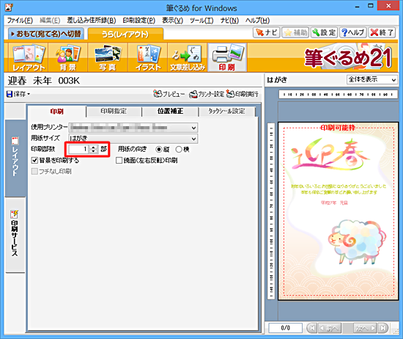Viewport: 403px width, 339px height.
Task: Open the レイアウト toolbar icon
Action: tap(29, 57)
